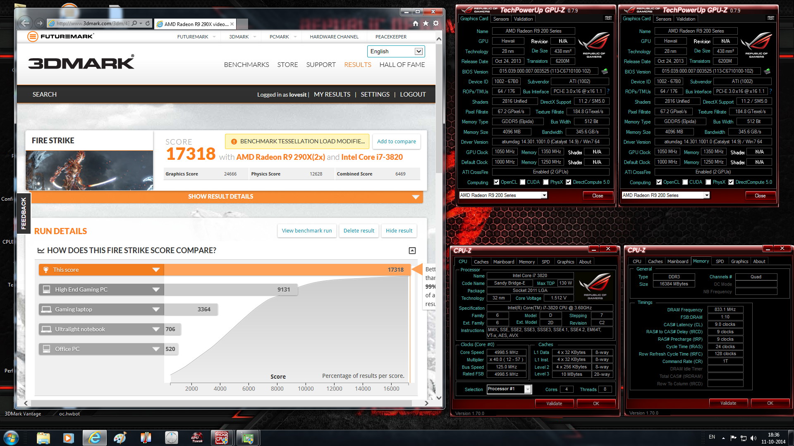Toggle PhysX checkbox in right GPU-Z

pos(708,182)
